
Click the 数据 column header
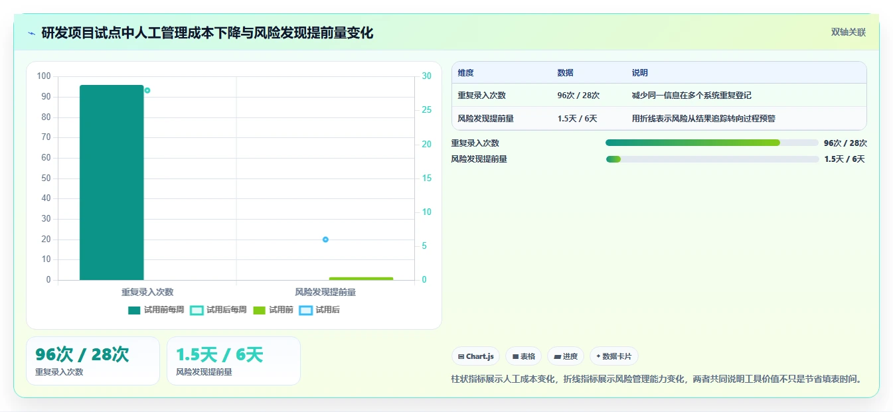[566, 73]
